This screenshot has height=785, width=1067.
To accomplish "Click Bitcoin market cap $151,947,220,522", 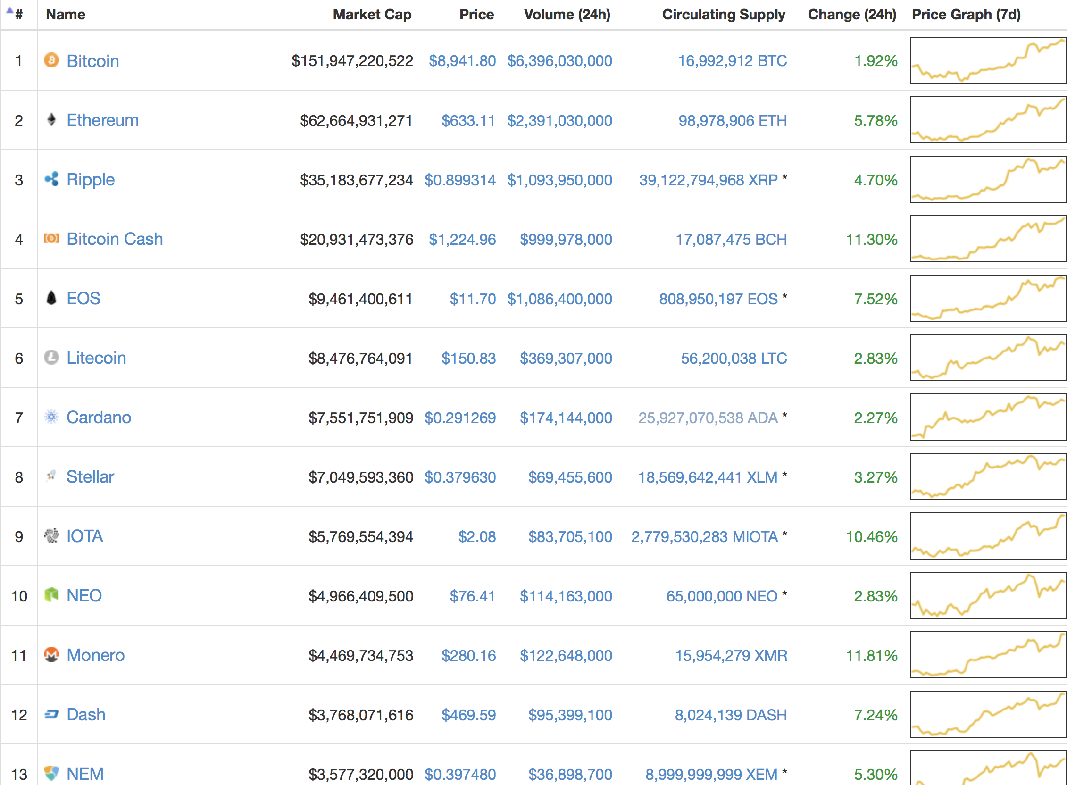I will 352,61.
